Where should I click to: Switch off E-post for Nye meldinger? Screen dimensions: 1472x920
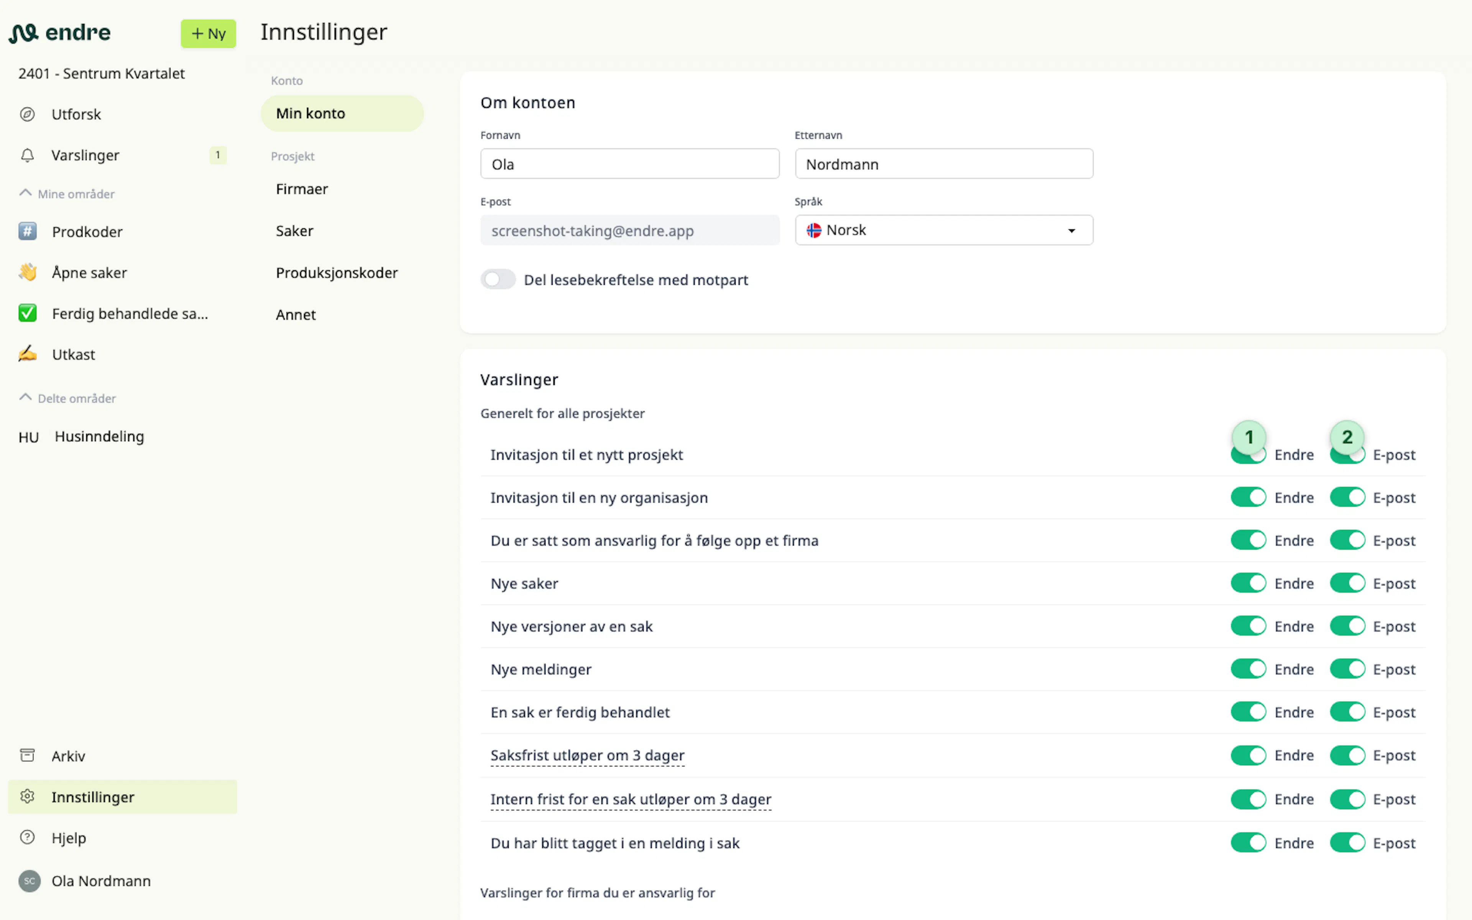[x=1347, y=669]
